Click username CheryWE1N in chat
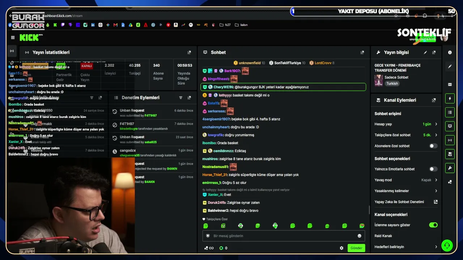 coord(224,87)
